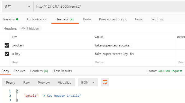Uncheck the x-key header checkbox

tap(7, 54)
